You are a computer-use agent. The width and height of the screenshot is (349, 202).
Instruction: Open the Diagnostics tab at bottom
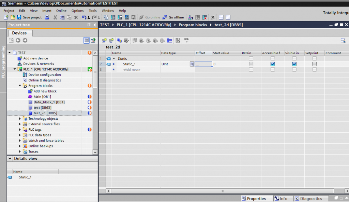[311, 199]
